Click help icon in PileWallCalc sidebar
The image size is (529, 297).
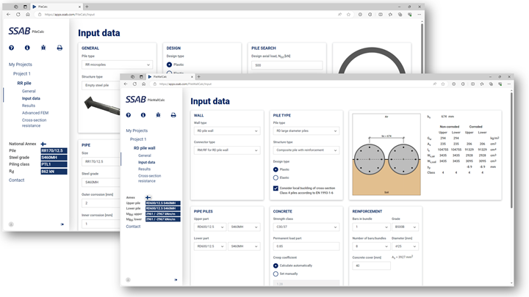pyautogui.click(x=128, y=115)
